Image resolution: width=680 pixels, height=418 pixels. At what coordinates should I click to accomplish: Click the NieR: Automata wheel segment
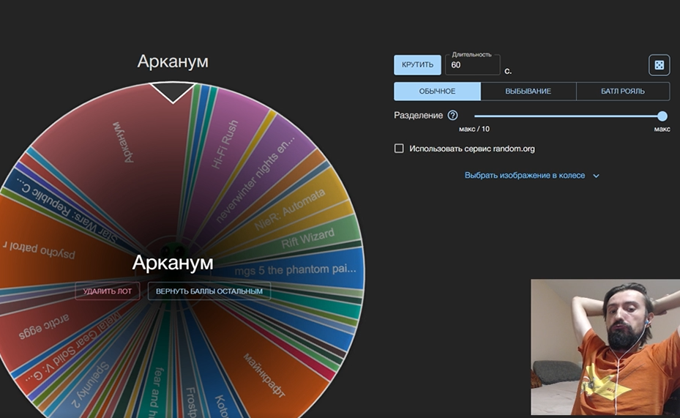point(289,210)
